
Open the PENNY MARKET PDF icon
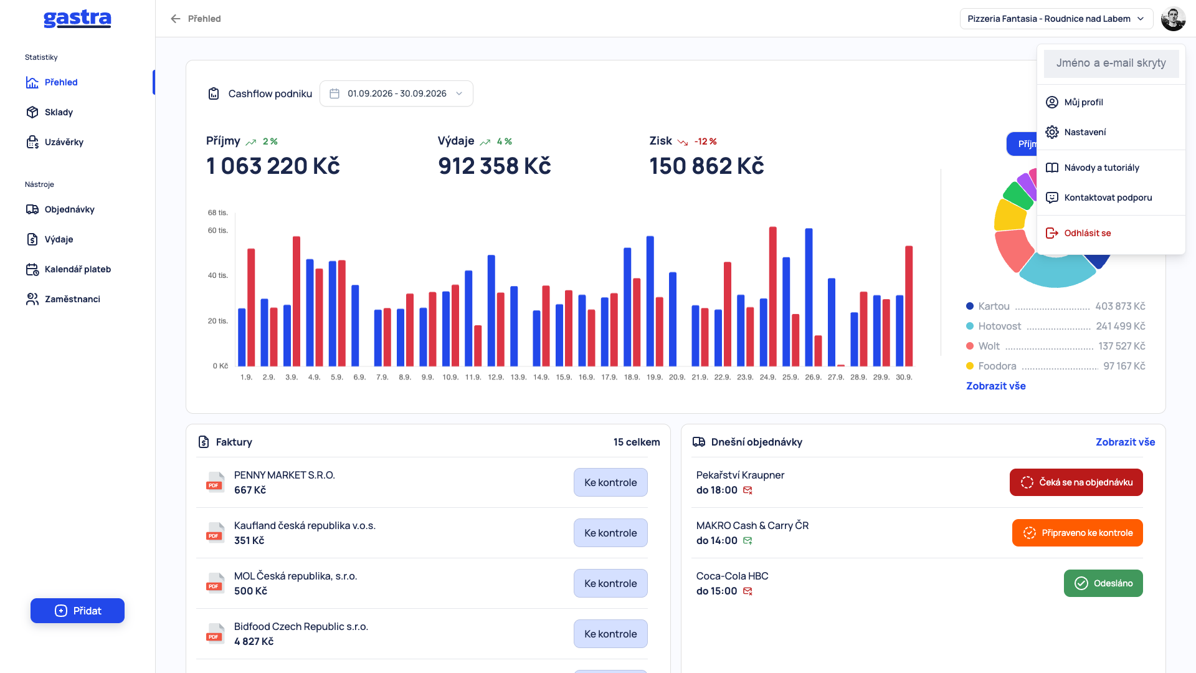(x=215, y=482)
